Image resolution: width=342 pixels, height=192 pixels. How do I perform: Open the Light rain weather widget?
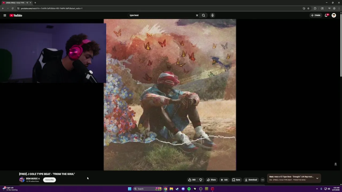pyautogui.click(x=10, y=189)
